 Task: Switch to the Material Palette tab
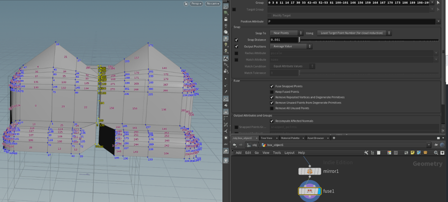point(290,138)
